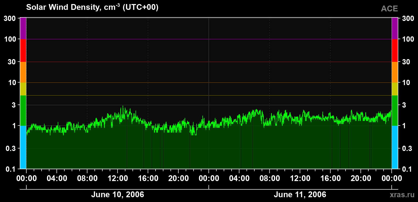Click the 12:00 time label for June 10
The image size is (418, 202).
coord(118,179)
